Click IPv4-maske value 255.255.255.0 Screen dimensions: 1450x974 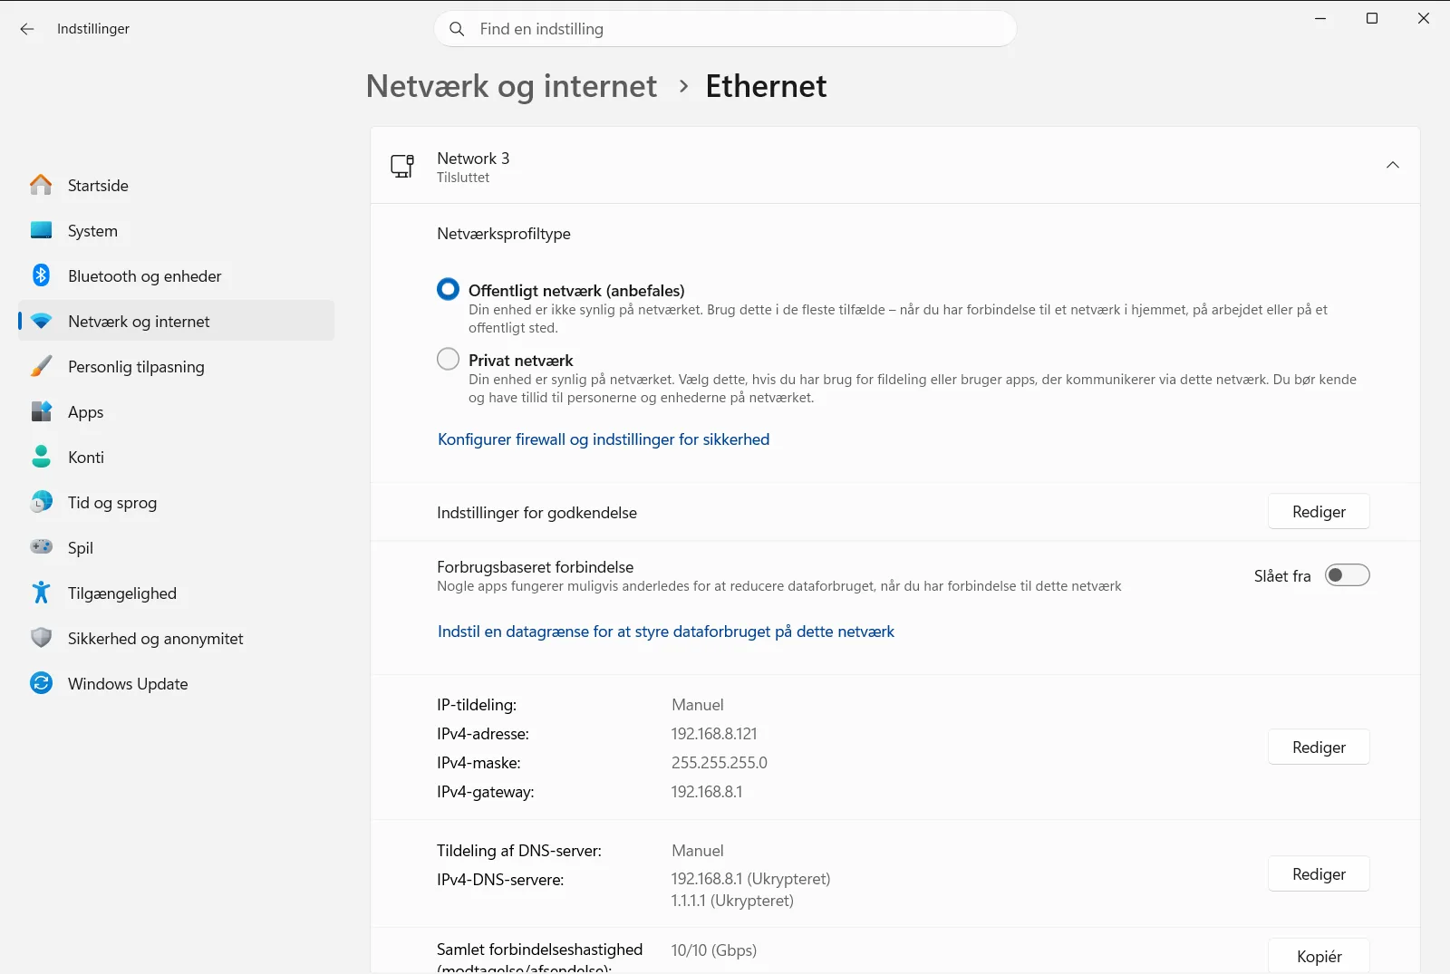(720, 763)
